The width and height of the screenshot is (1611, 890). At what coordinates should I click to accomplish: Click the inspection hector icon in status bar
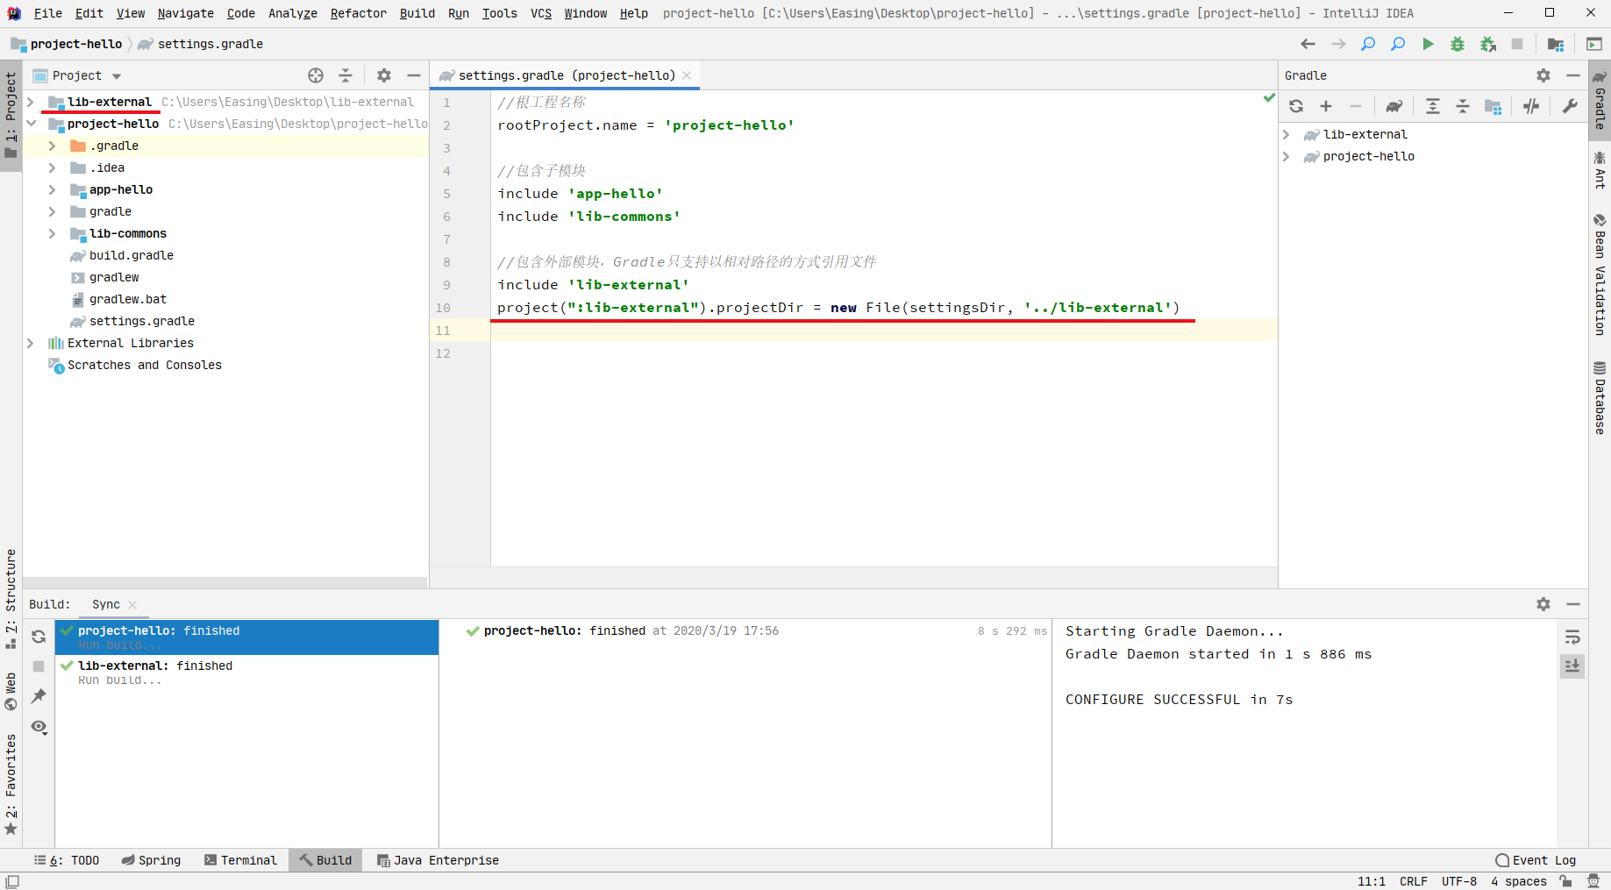[x=1593, y=881]
